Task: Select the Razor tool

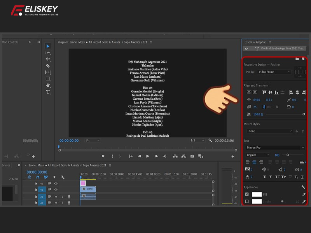Action: click(48, 66)
